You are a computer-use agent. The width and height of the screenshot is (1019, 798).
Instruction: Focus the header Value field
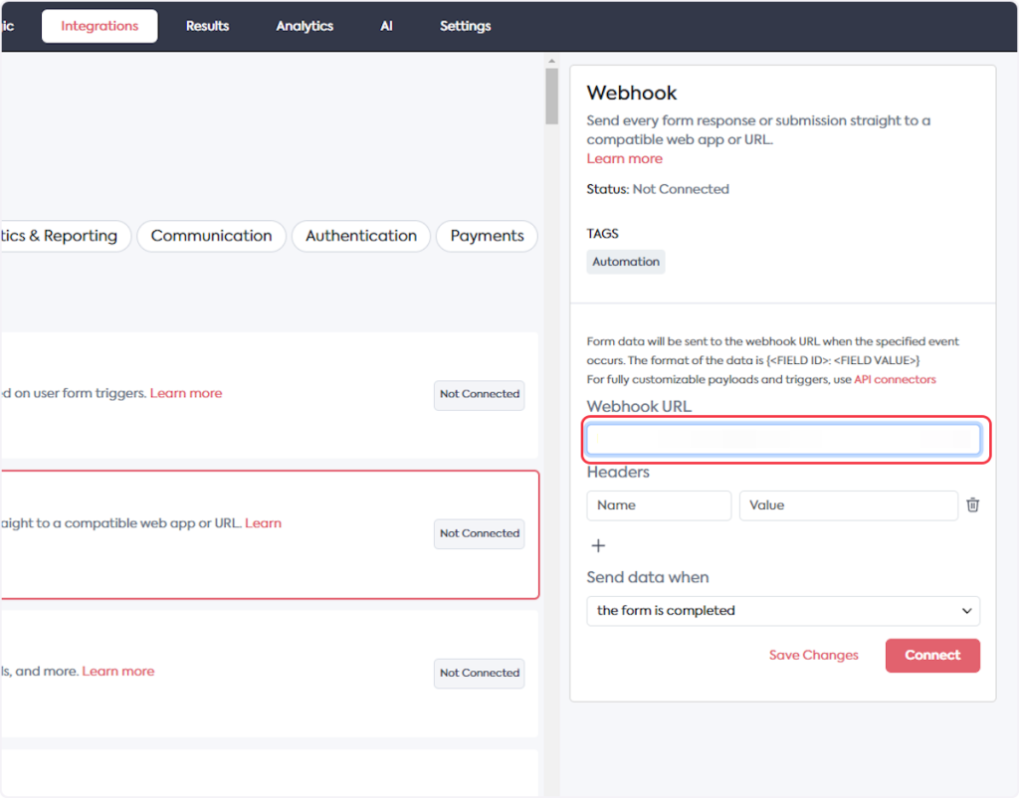pyautogui.click(x=848, y=505)
